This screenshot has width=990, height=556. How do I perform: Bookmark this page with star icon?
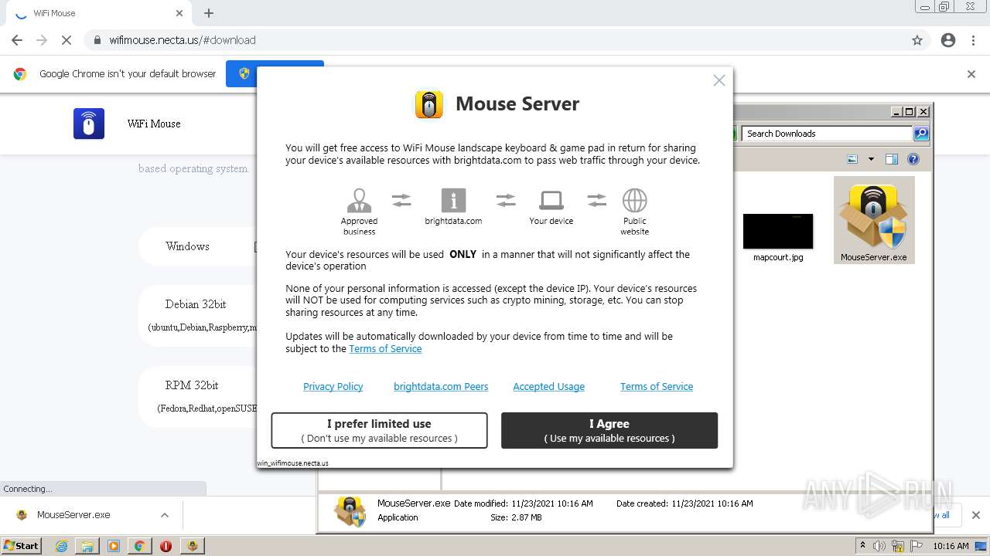coord(917,40)
